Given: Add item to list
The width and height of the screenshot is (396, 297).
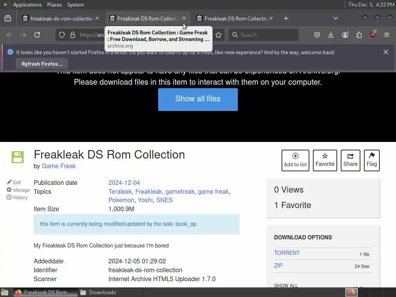Looking at the screenshot, I should [295, 160].
